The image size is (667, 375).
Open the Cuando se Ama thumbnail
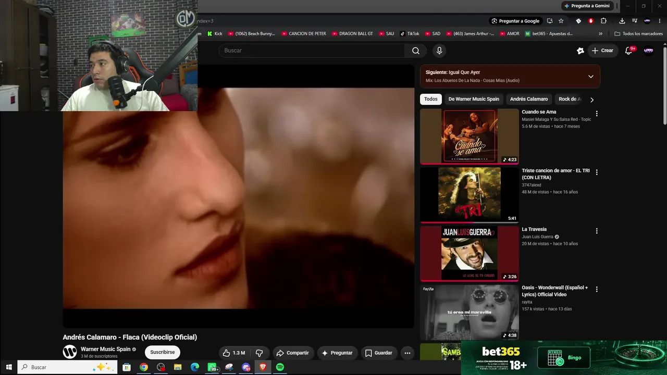click(470, 136)
